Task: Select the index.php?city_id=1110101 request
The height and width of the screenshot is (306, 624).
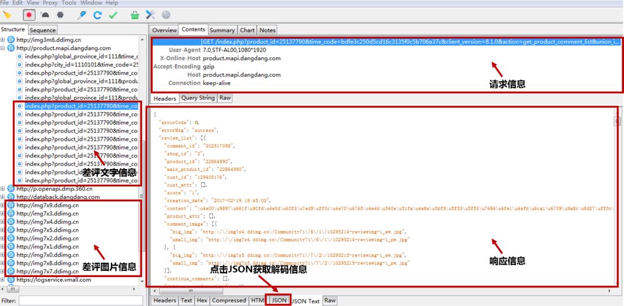Action: pyautogui.click(x=81, y=65)
